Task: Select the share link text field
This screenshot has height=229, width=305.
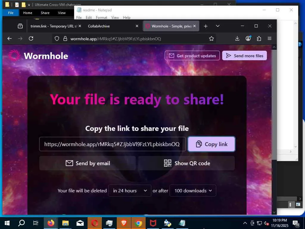Action: click(x=112, y=144)
